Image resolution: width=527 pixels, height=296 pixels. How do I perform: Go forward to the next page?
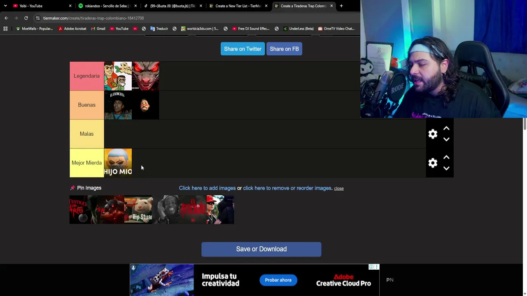(16, 18)
